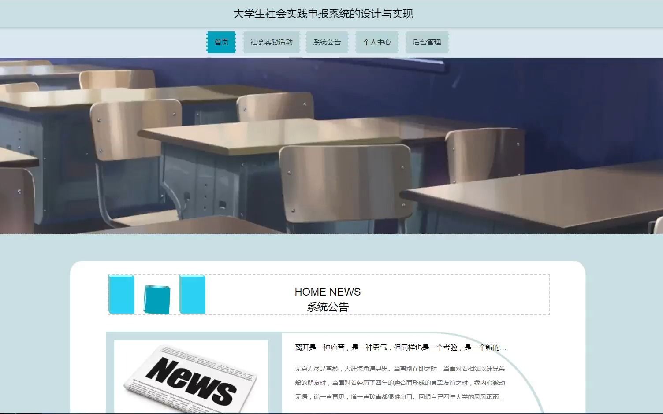The image size is (663, 414).
Task: Switch to the 系统公告 tab
Action: click(x=327, y=42)
